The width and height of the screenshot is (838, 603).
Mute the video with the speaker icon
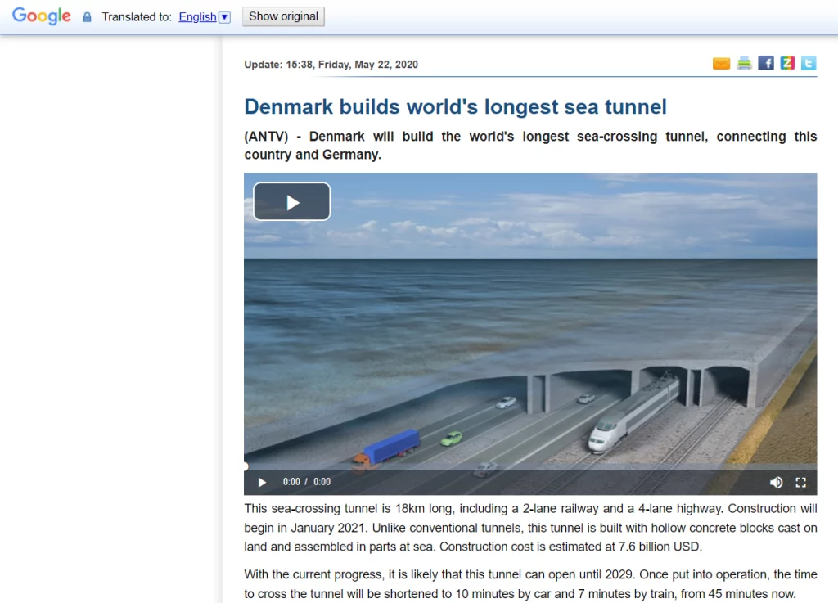776,482
